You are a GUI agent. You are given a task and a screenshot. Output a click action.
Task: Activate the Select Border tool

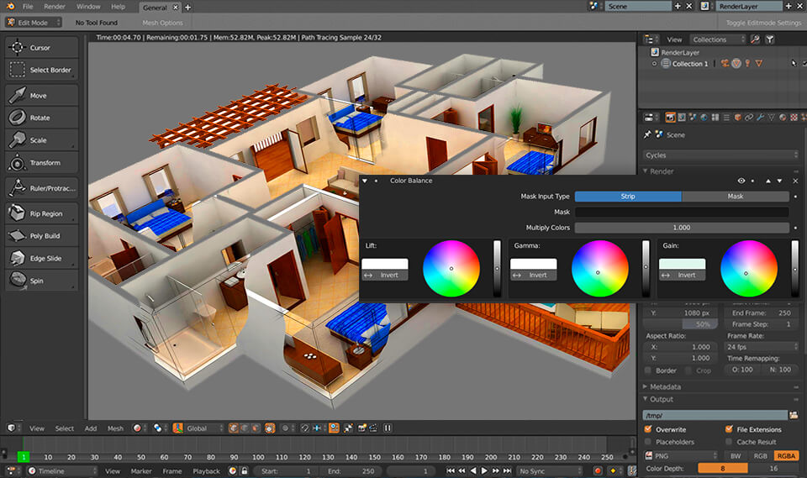[x=41, y=70]
